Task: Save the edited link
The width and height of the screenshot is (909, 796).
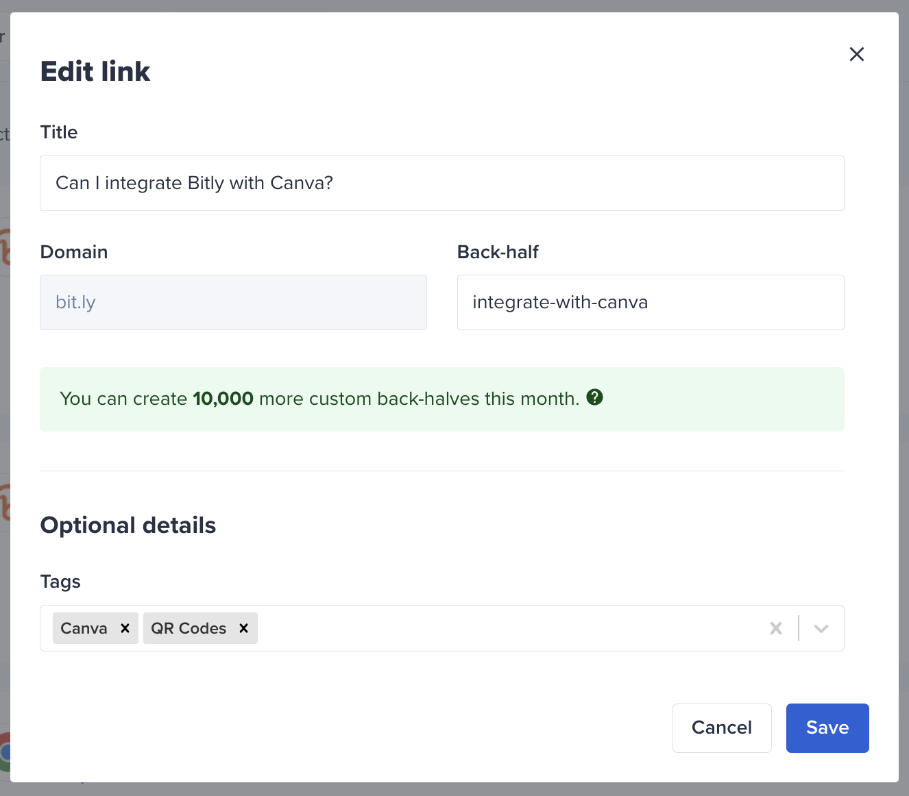Action: tap(827, 727)
